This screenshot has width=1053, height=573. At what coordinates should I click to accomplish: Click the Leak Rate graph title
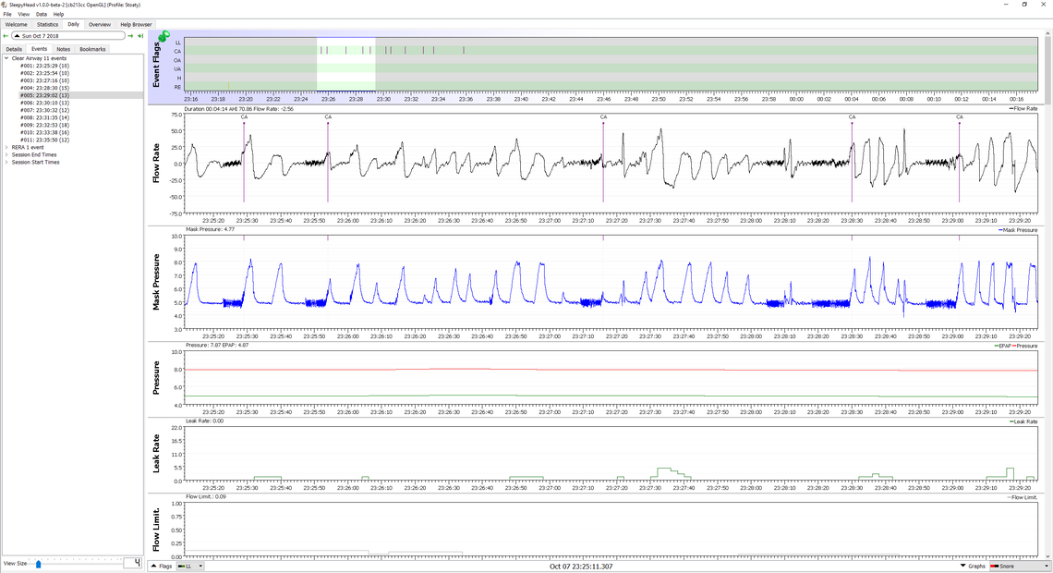tap(156, 454)
